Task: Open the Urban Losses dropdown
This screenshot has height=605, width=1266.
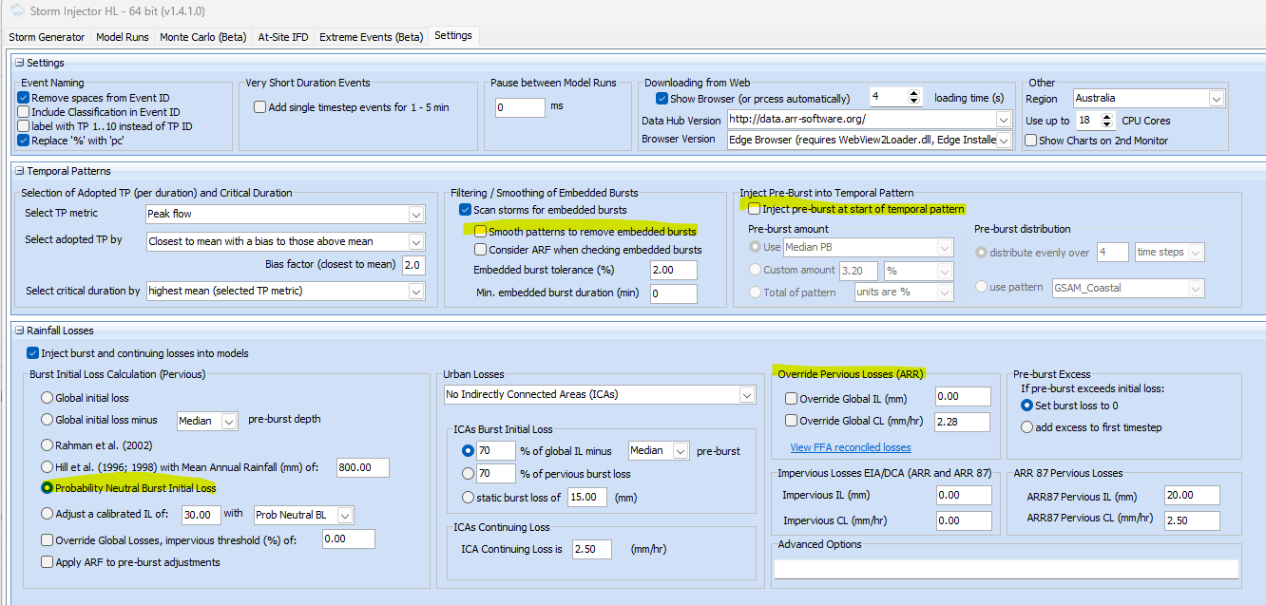Action: point(748,394)
